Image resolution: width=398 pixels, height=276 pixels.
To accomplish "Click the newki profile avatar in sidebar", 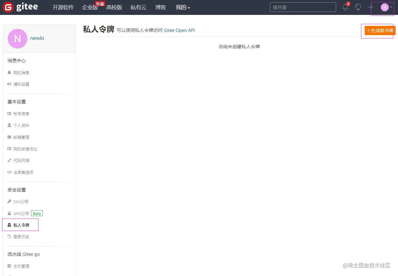I will pyautogui.click(x=17, y=38).
